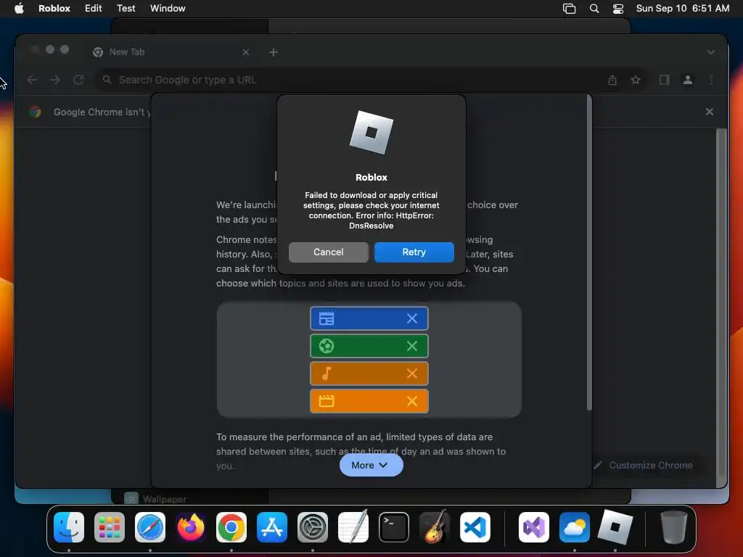
Task: Open Safari from the Dock
Action: [x=150, y=527]
